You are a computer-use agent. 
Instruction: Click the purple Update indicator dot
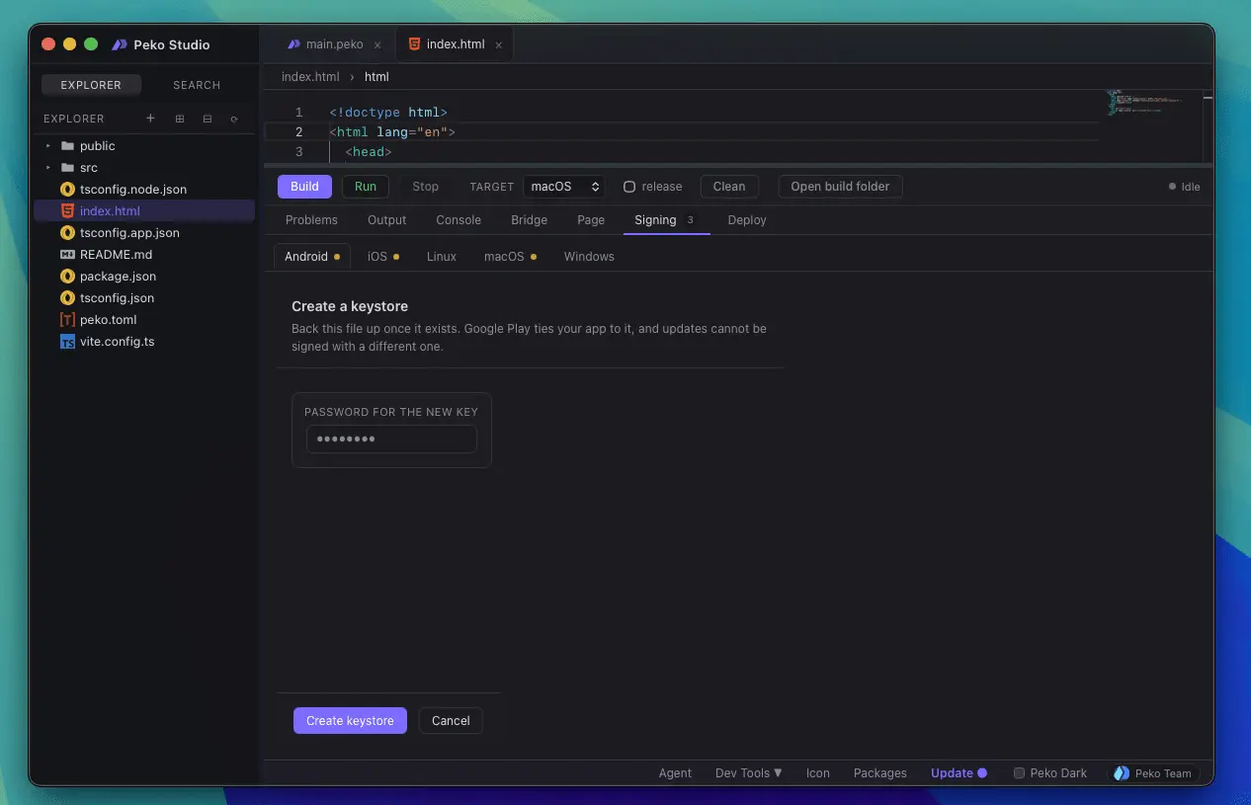pos(982,773)
